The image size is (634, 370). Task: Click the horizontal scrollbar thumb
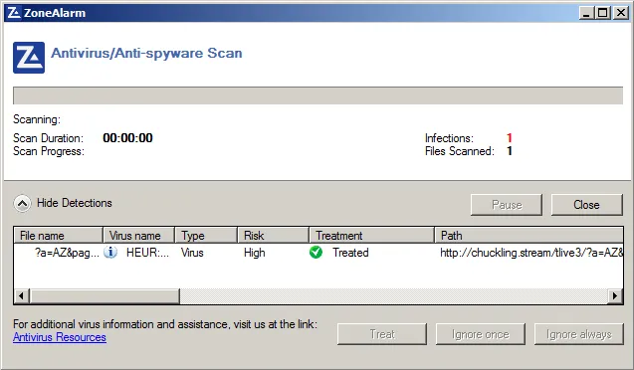(105, 296)
